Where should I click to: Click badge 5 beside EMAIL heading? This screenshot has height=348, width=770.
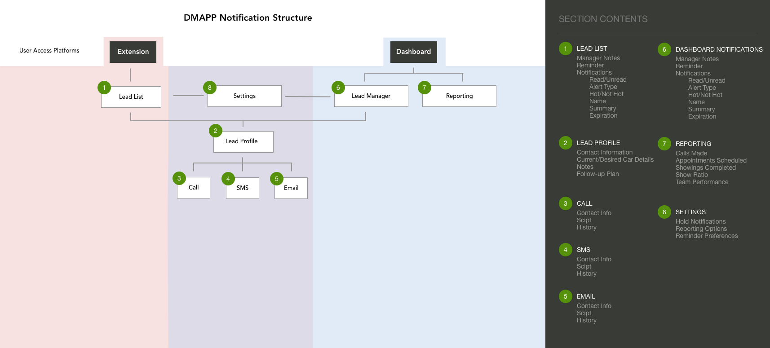pyautogui.click(x=566, y=296)
